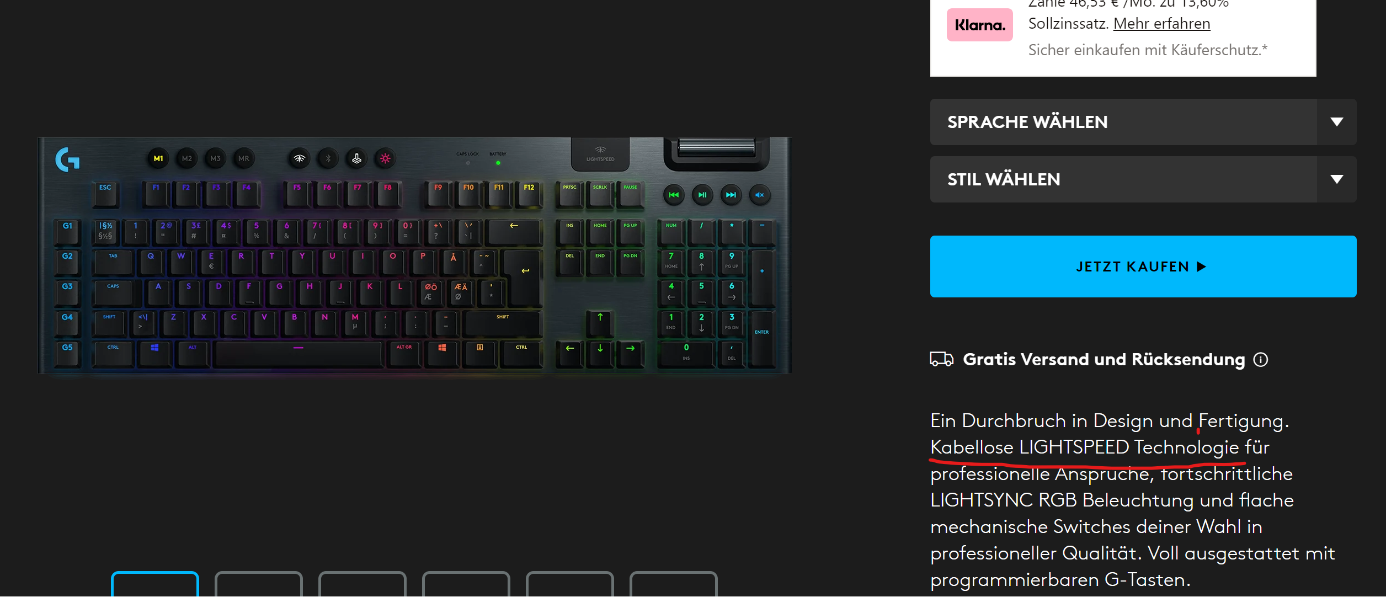
Task: Open the shipping info circle icon
Action: pyautogui.click(x=1261, y=360)
